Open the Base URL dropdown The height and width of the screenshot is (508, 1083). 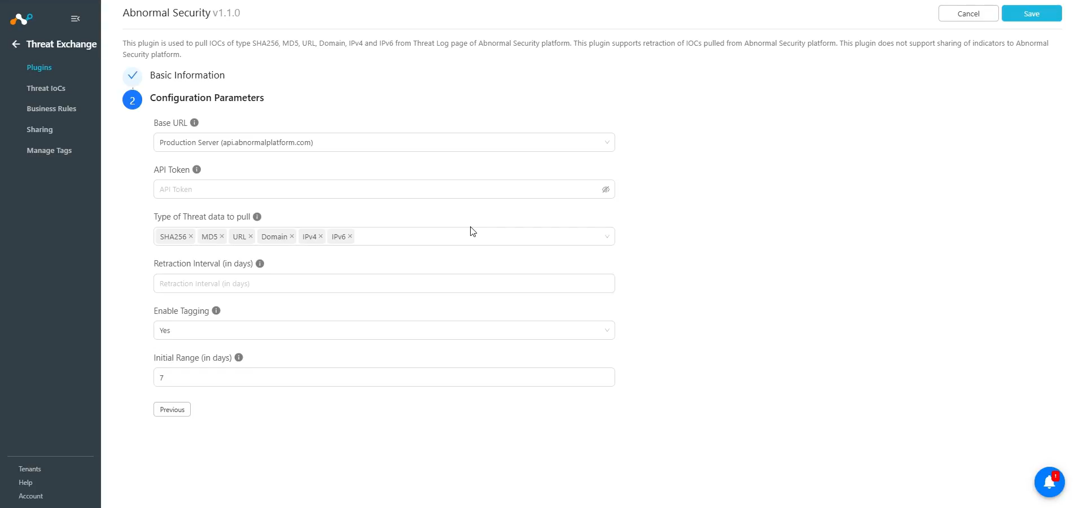384,142
